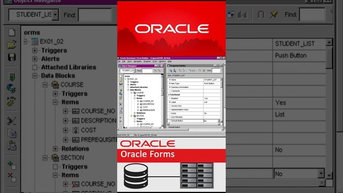Click the Save floppy icon in the background left toolbar
This screenshot has width=343, height=193.
point(12,57)
